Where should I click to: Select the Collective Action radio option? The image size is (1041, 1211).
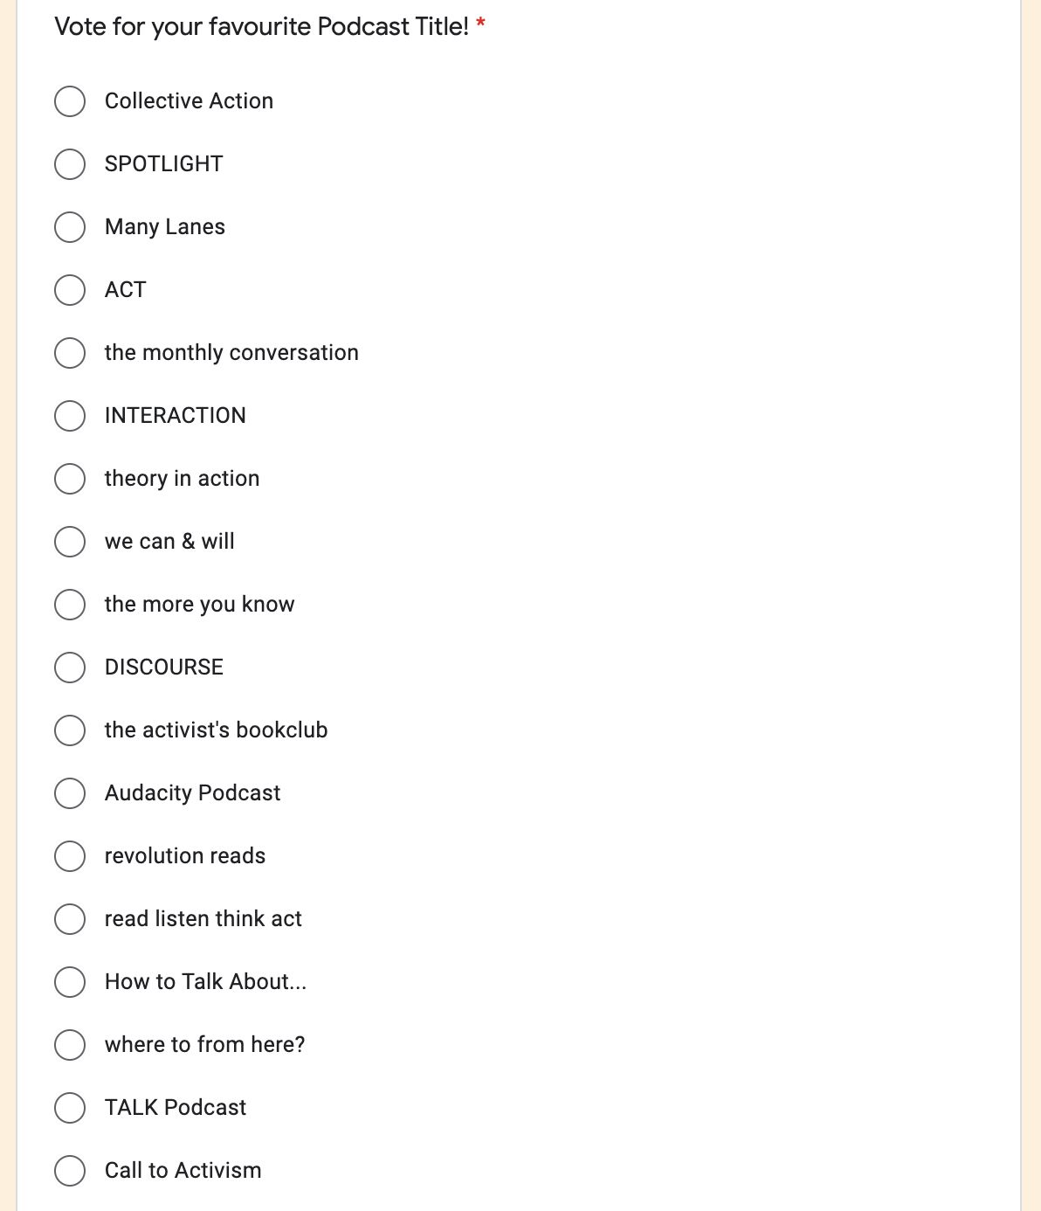(70, 101)
